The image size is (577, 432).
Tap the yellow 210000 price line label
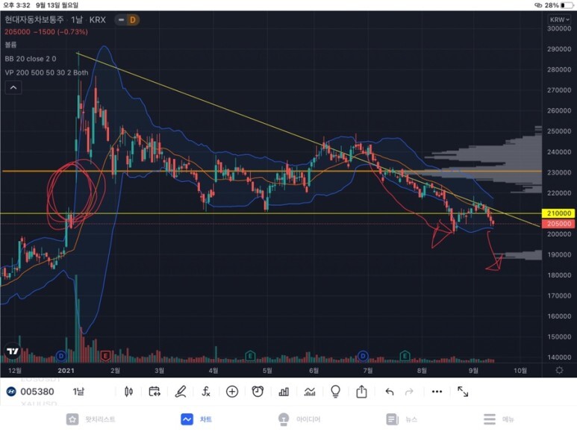click(558, 213)
